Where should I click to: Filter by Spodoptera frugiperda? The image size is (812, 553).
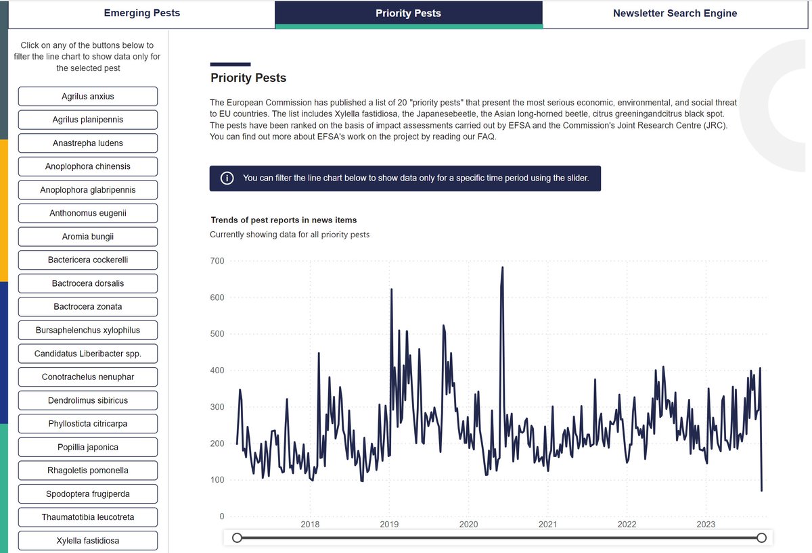88,494
